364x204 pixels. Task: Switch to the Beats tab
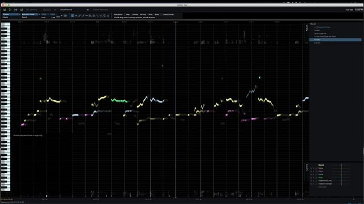coord(157,15)
